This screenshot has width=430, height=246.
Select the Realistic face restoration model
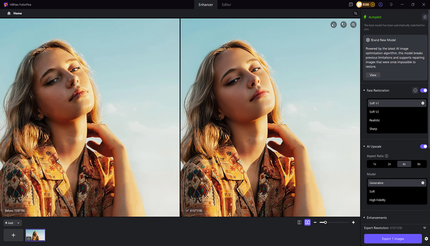tap(375, 120)
